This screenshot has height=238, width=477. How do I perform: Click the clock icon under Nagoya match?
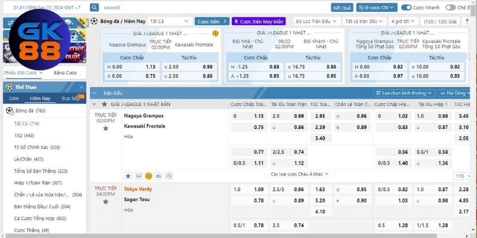(x=169, y=176)
